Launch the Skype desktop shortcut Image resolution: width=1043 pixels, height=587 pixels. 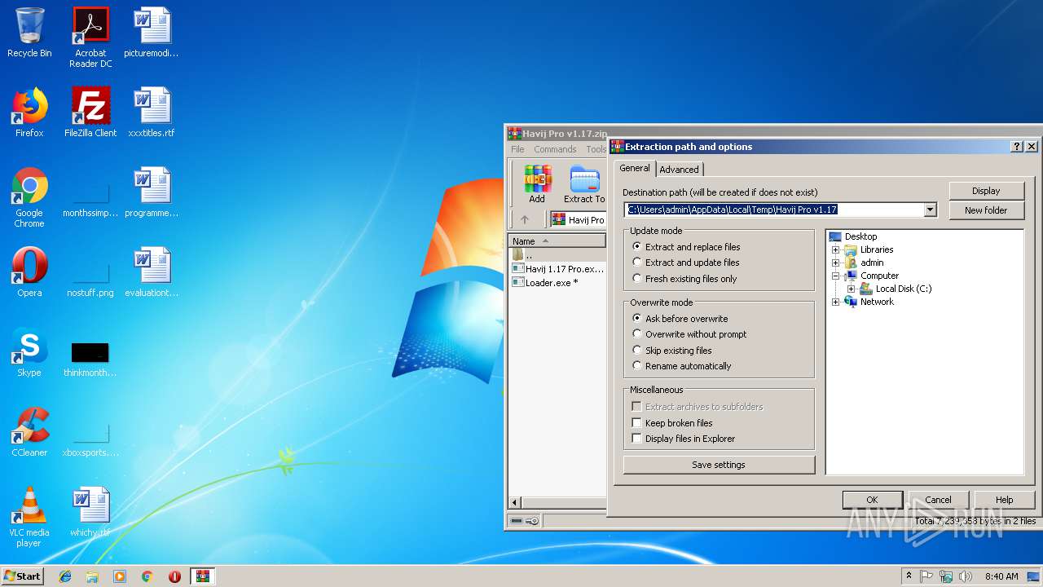(29, 352)
